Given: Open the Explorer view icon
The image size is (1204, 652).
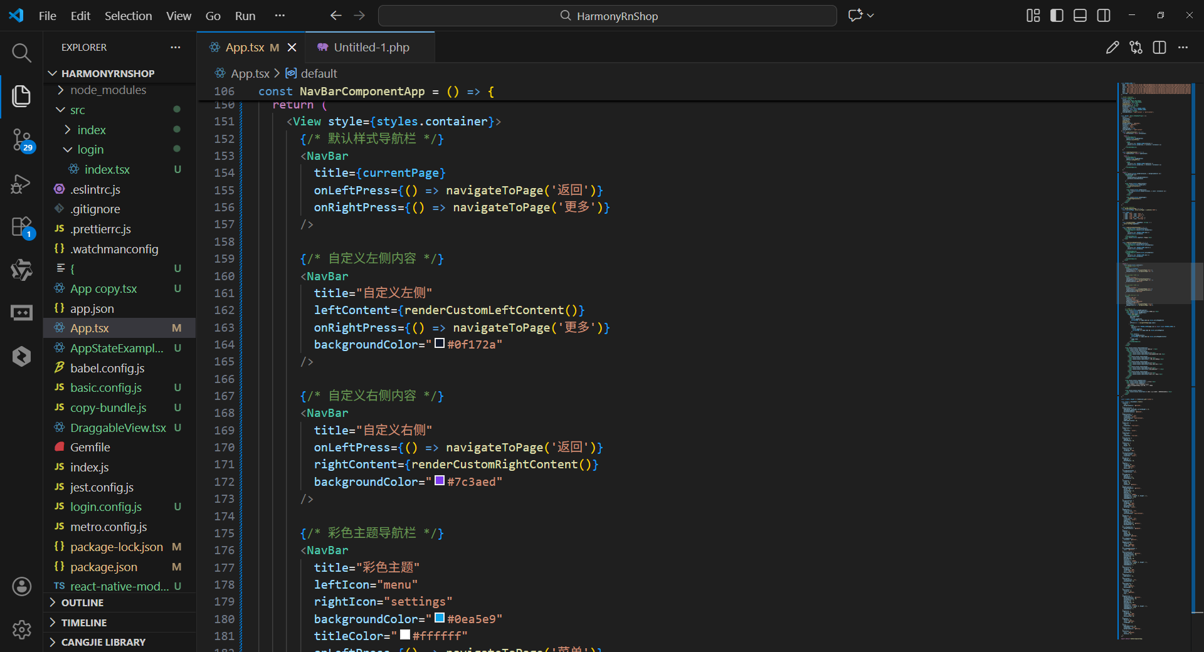Looking at the screenshot, I should [21, 96].
